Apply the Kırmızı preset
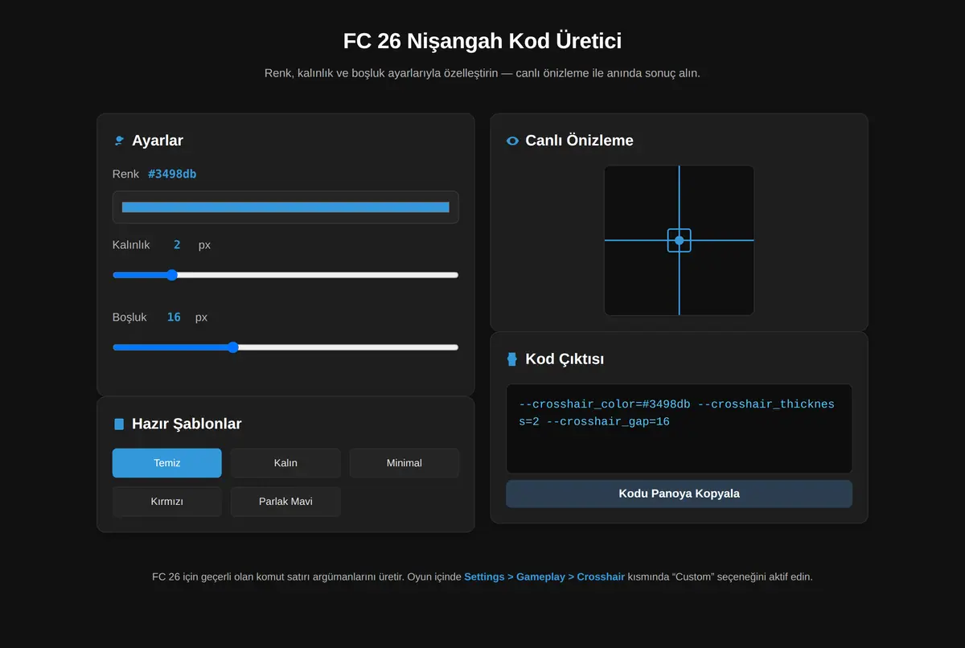Screen dimensions: 965x648 coord(167,502)
